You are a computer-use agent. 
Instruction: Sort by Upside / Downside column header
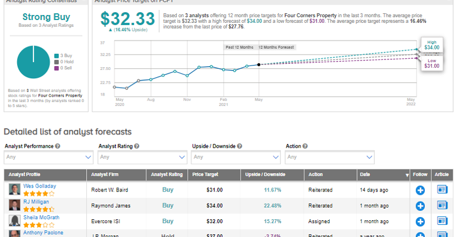pos(265,174)
